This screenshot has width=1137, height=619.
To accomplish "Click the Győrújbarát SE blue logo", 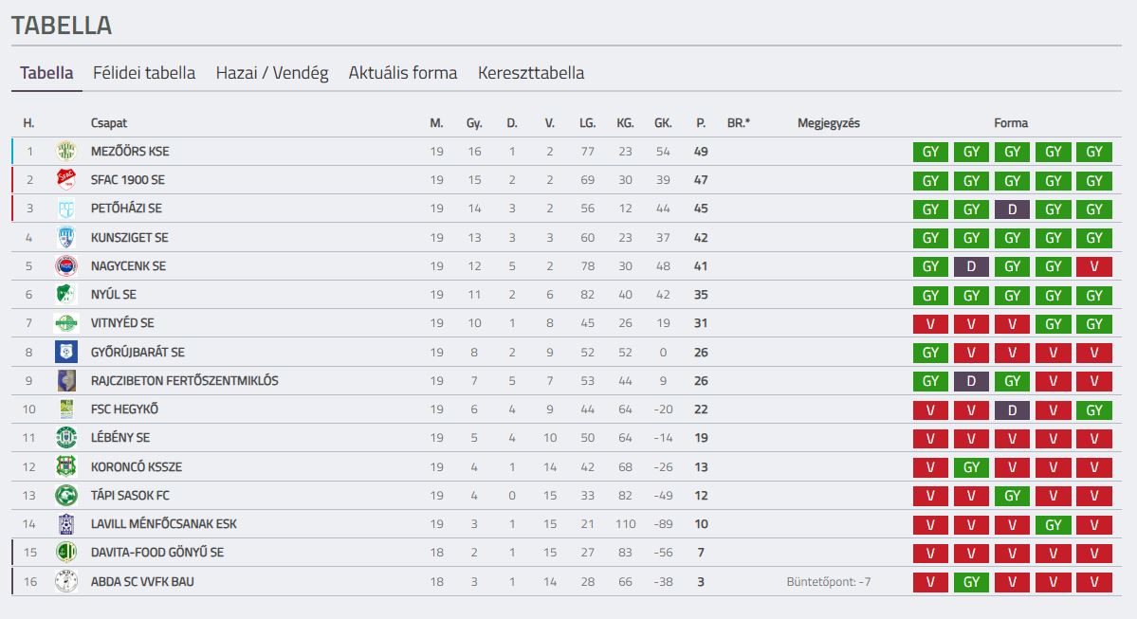I will pos(66,353).
